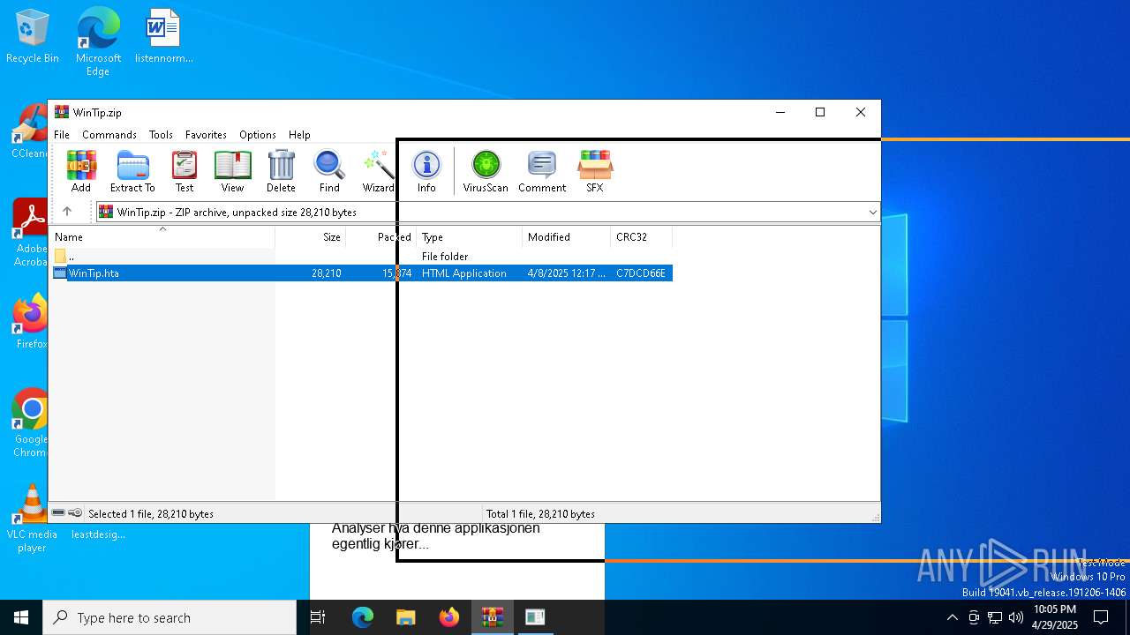Show hidden system tray icons
This screenshot has width=1130, height=635.
(952, 617)
